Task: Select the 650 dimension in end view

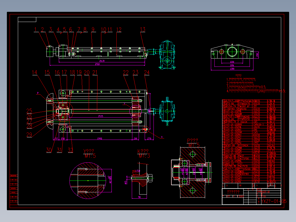Action: click(x=232, y=62)
